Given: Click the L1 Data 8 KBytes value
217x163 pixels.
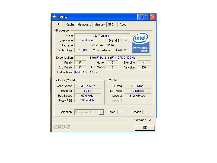Looking at the screenshot, I should 138,86.
